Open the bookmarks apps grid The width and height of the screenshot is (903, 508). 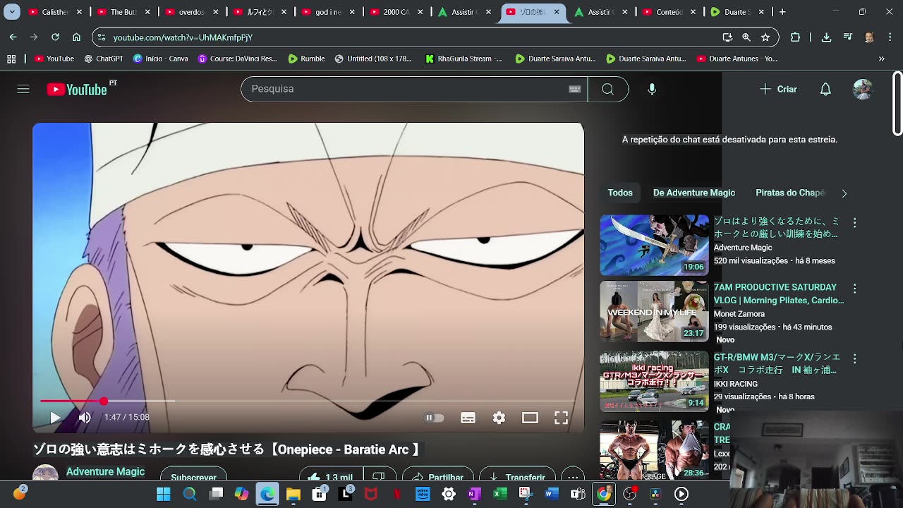pos(11,59)
